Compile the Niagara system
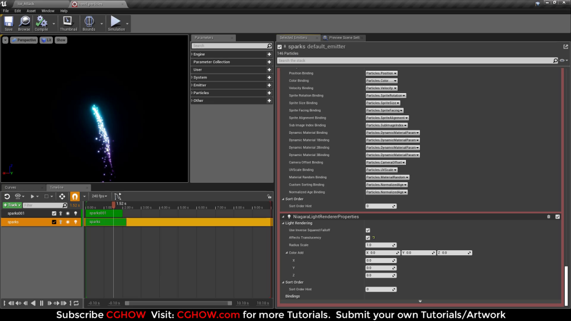The width and height of the screenshot is (571, 321). click(x=41, y=23)
